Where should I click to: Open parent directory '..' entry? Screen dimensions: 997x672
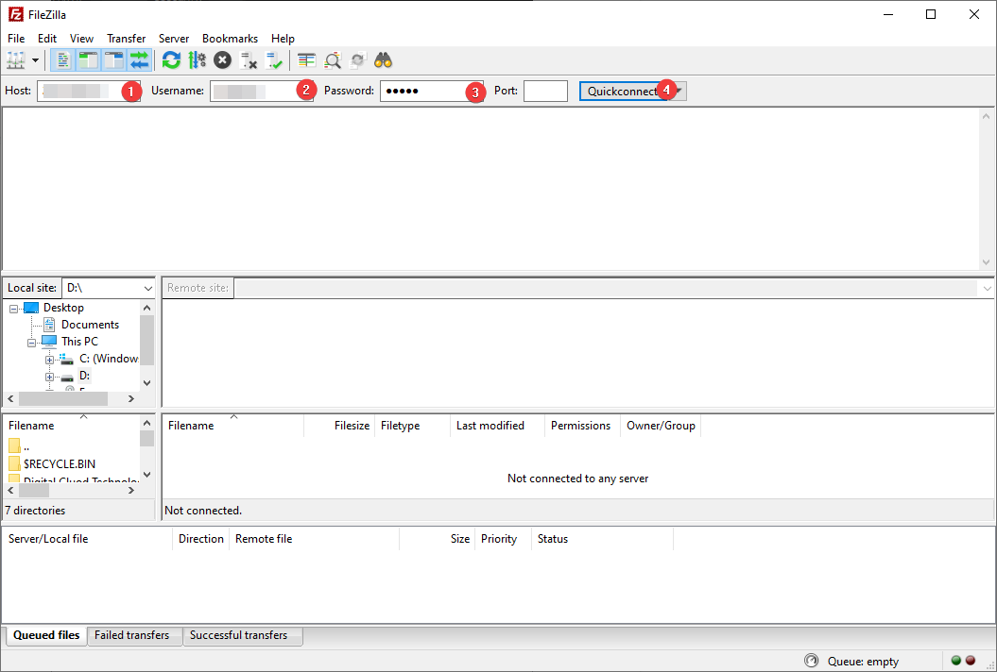pyautogui.click(x=26, y=447)
